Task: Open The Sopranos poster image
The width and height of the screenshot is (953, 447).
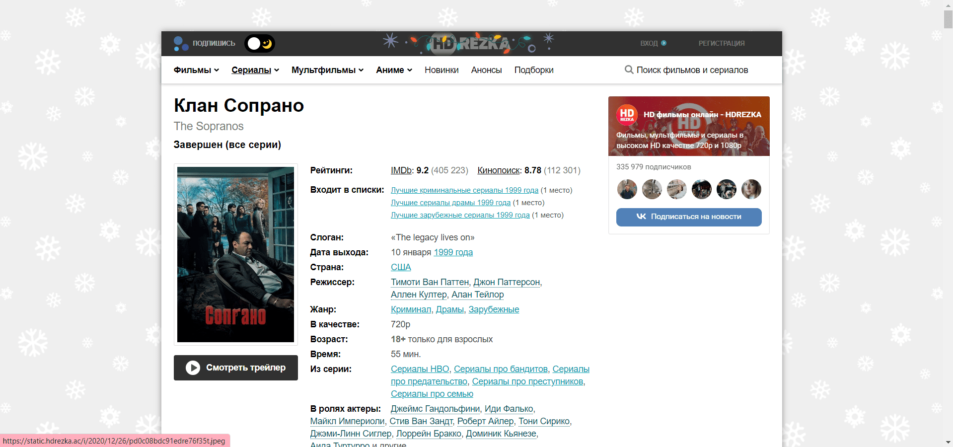Action: (x=236, y=254)
